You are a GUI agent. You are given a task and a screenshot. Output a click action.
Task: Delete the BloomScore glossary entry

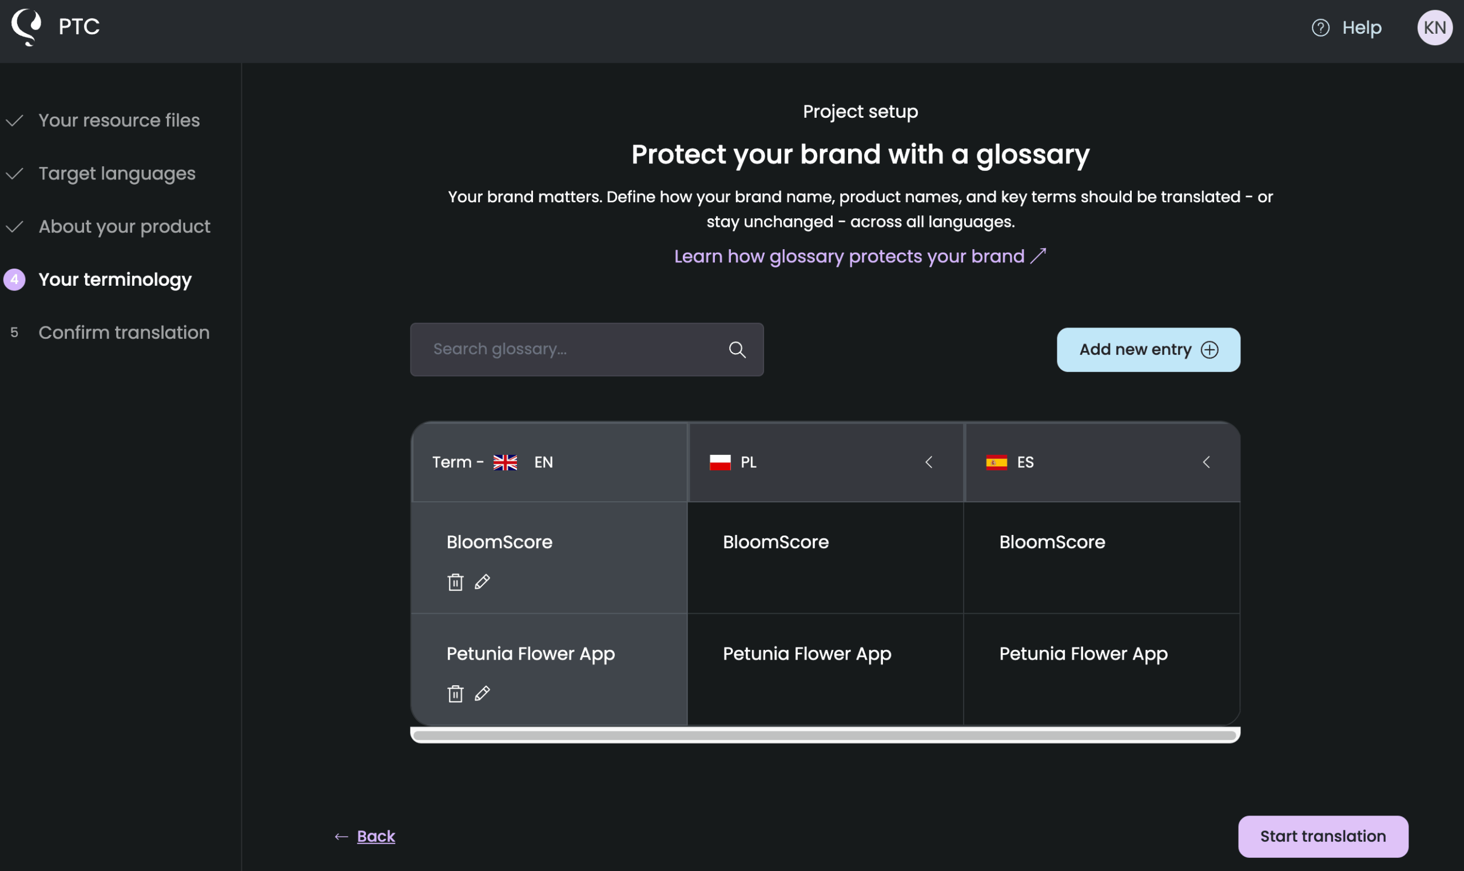[455, 582]
